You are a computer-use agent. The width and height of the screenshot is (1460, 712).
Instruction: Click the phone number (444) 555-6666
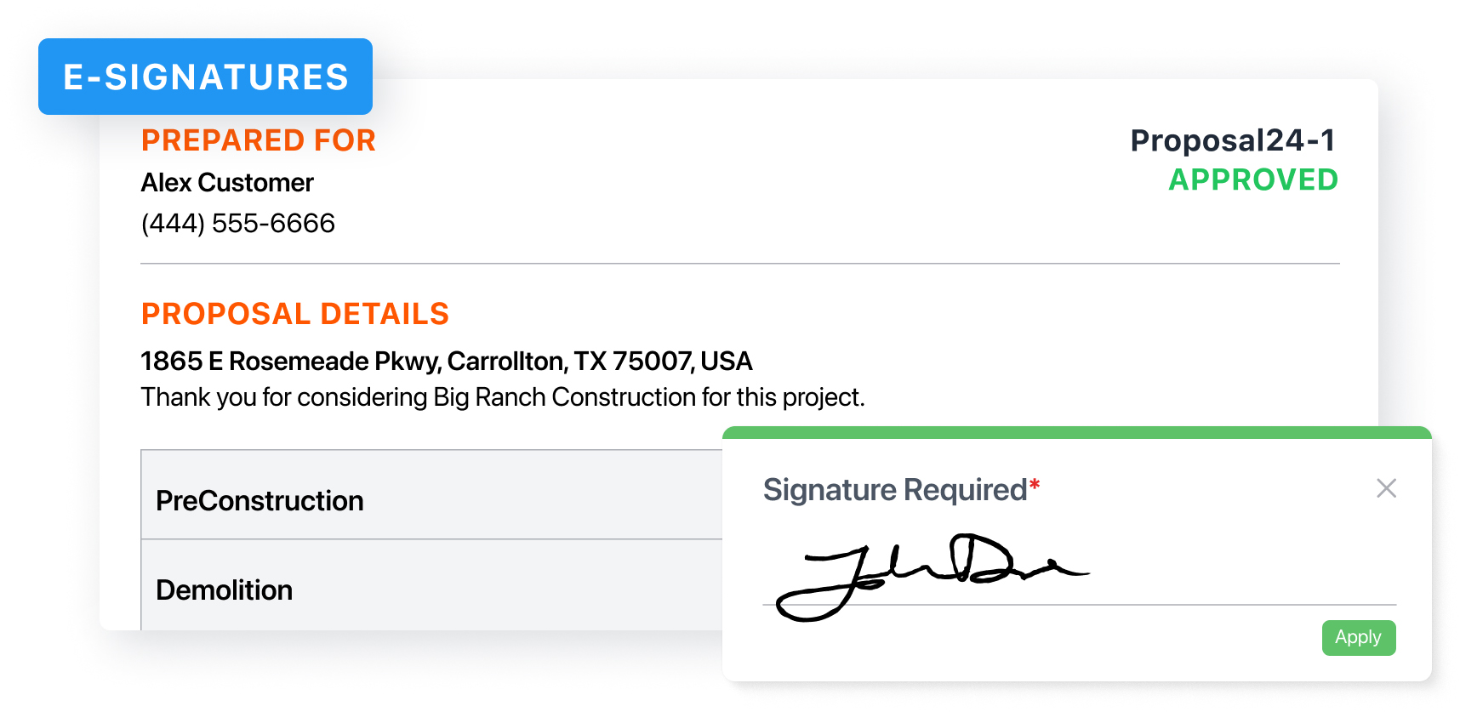pos(238,223)
